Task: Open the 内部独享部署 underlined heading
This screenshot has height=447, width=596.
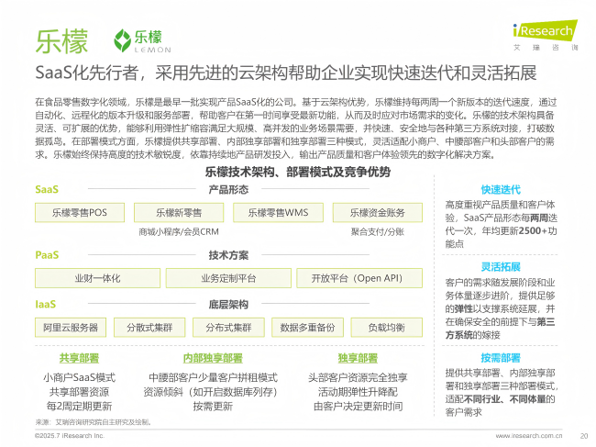Action: tap(213, 358)
